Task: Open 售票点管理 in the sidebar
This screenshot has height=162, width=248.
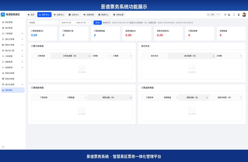Action: tap(13, 73)
